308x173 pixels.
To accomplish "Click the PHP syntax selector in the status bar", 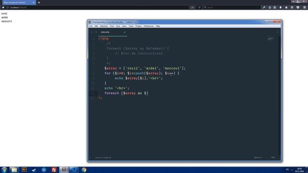I will coord(273,158).
